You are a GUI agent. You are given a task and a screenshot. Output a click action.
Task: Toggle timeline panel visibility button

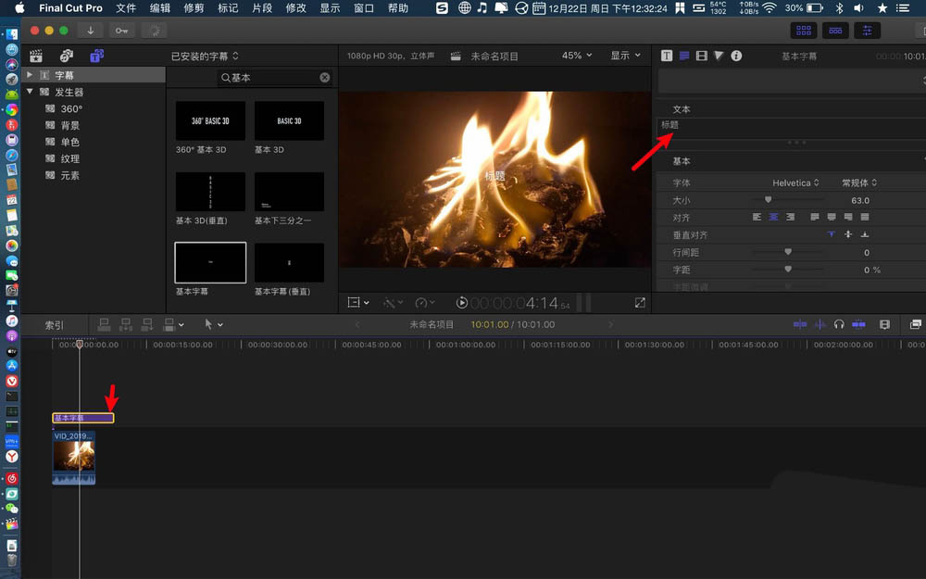tap(835, 31)
